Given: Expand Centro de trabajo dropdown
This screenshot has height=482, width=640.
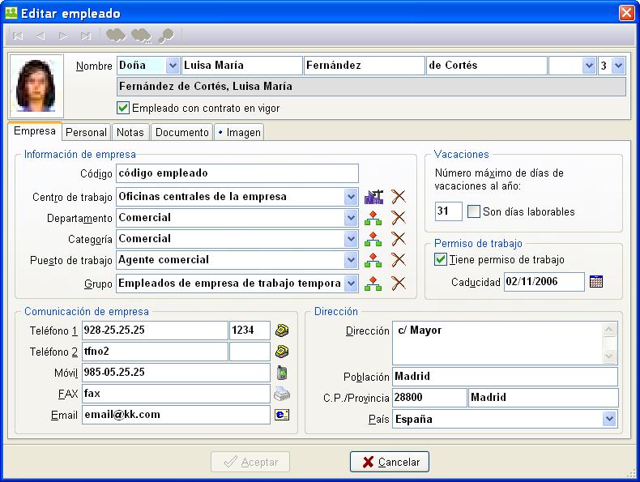Looking at the screenshot, I should point(351,197).
